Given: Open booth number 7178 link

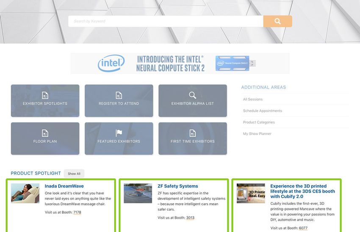Looking at the screenshot, I should [x=77, y=212].
